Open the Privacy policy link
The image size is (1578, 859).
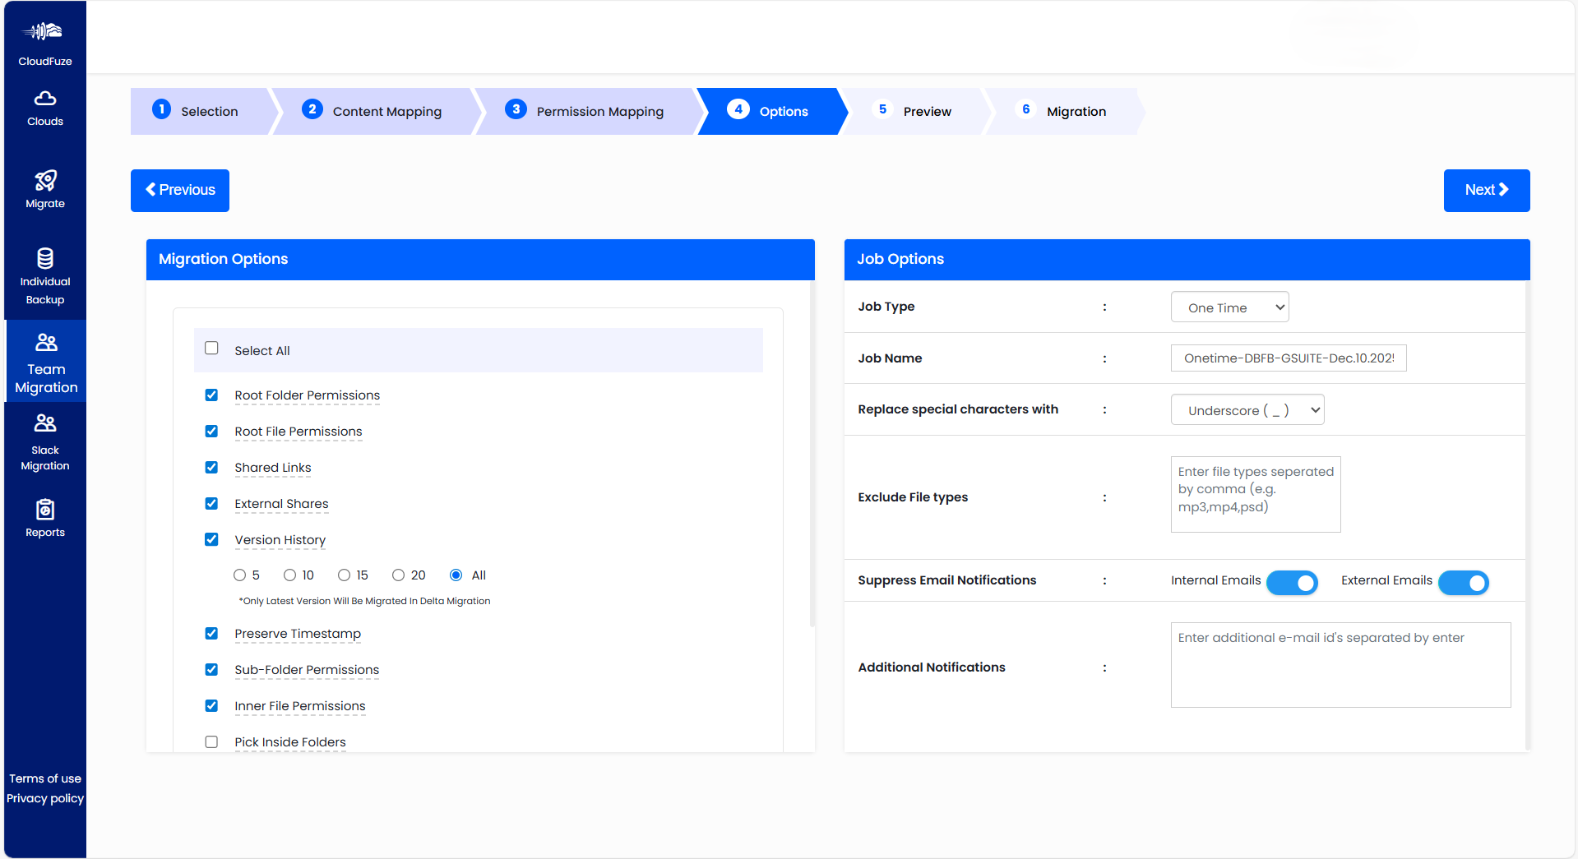(x=45, y=798)
